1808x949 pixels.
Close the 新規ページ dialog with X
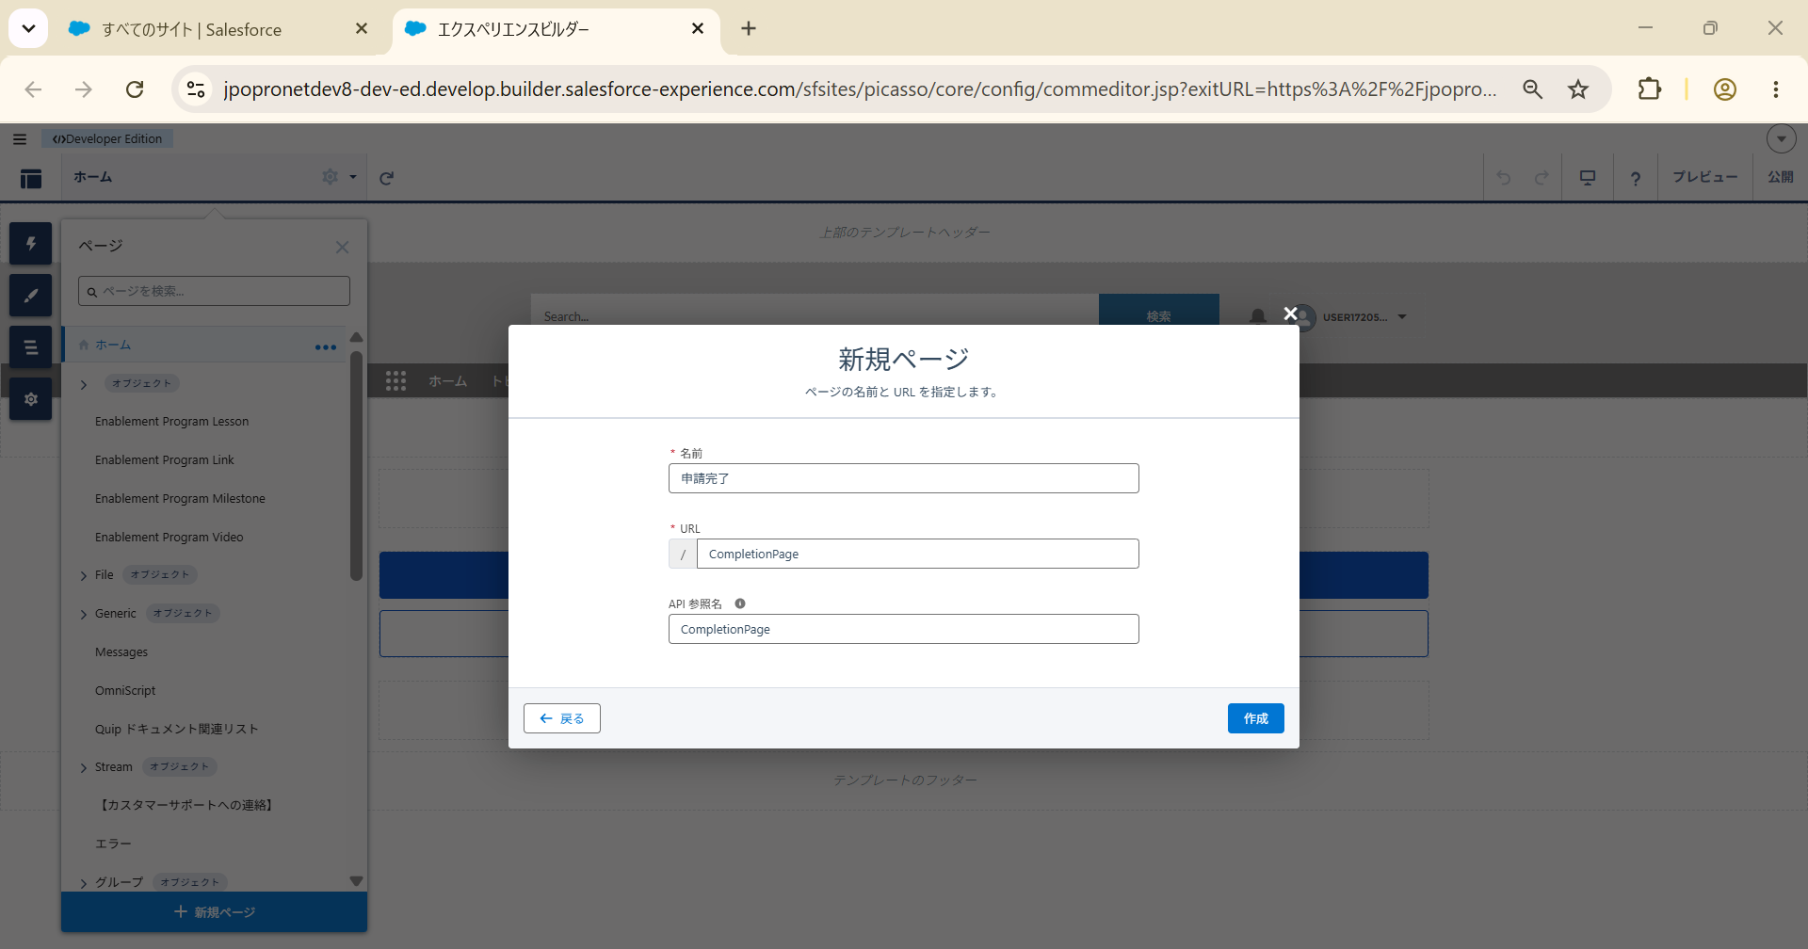(x=1290, y=314)
